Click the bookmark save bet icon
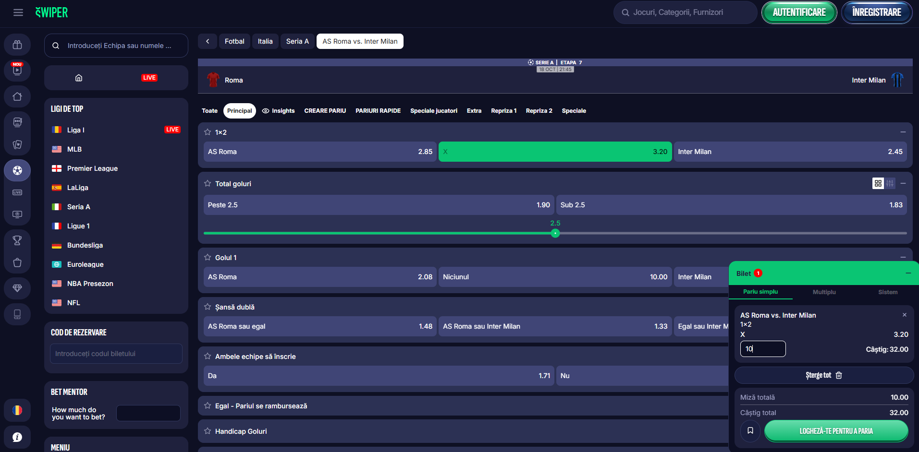Screen dimensions: 919x452 750,431
